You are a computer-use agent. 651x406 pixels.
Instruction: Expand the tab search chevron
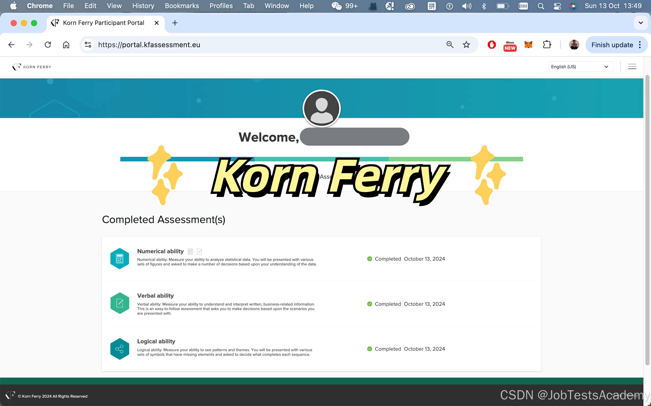point(641,23)
